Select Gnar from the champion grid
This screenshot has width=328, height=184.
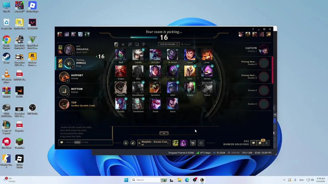tap(207, 55)
